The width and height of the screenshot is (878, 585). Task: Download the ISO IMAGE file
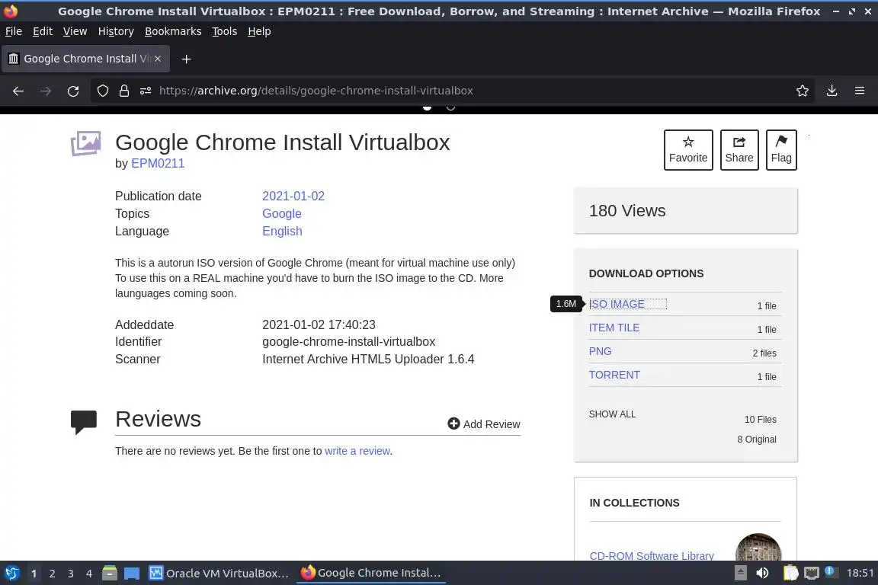(617, 304)
